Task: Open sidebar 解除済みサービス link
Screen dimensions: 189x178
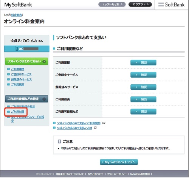Action: (22, 79)
